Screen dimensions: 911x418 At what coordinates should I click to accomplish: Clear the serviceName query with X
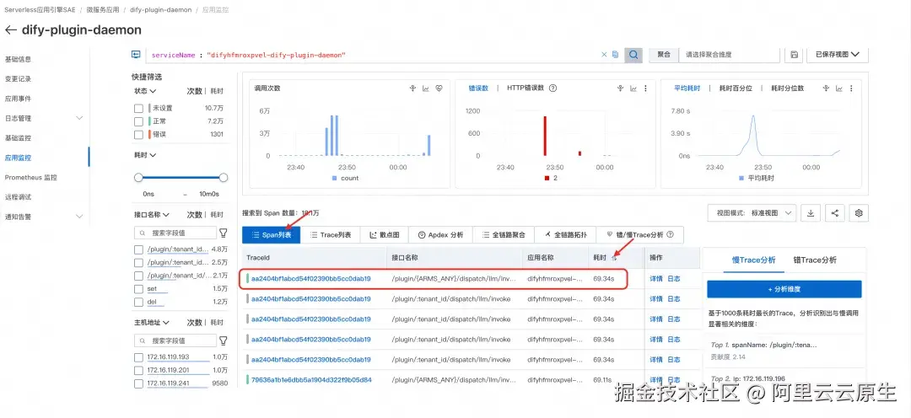coord(604,55)
